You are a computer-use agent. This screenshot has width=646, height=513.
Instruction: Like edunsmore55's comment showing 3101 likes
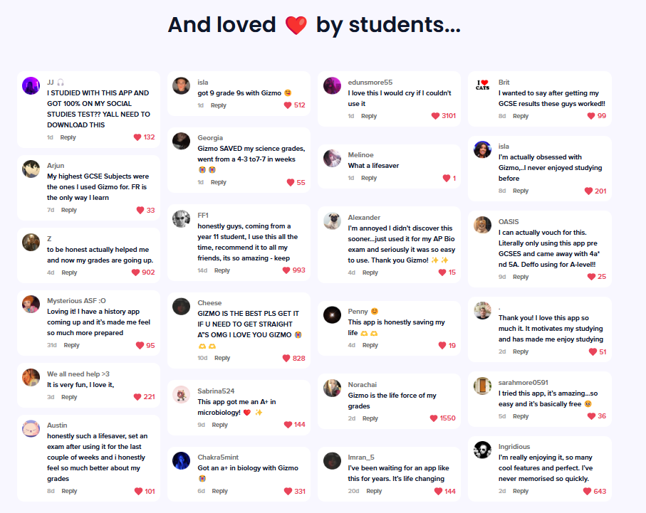click(435, 116)
